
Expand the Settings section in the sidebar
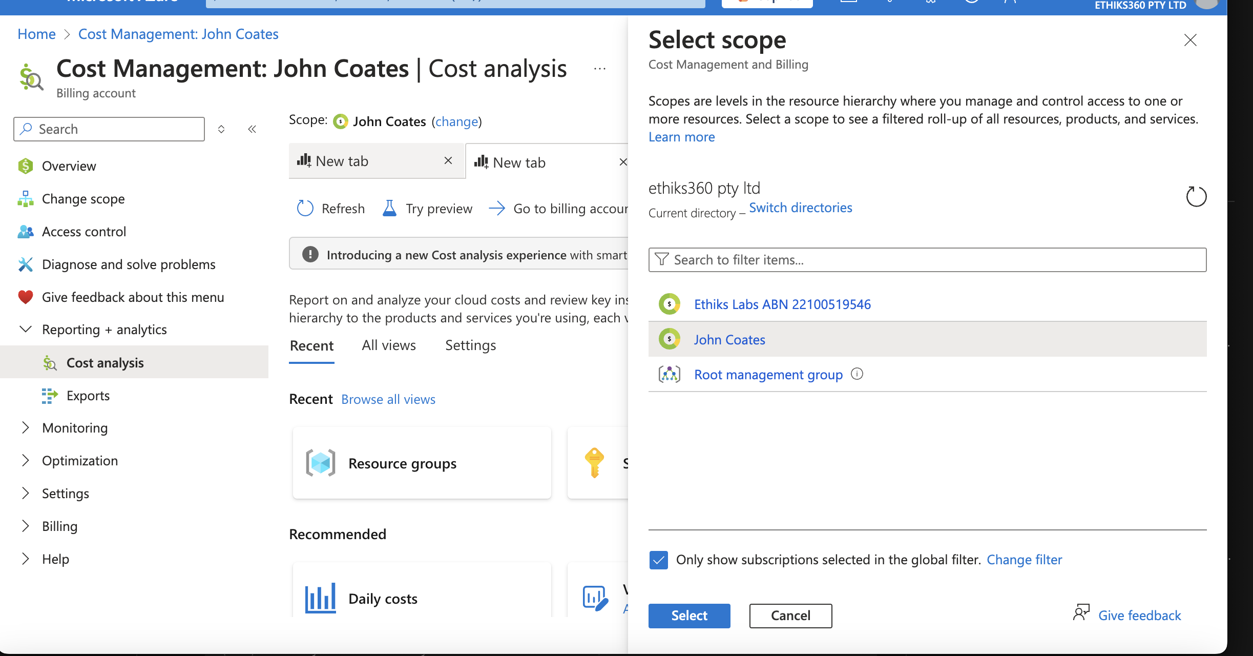point(25,494)
